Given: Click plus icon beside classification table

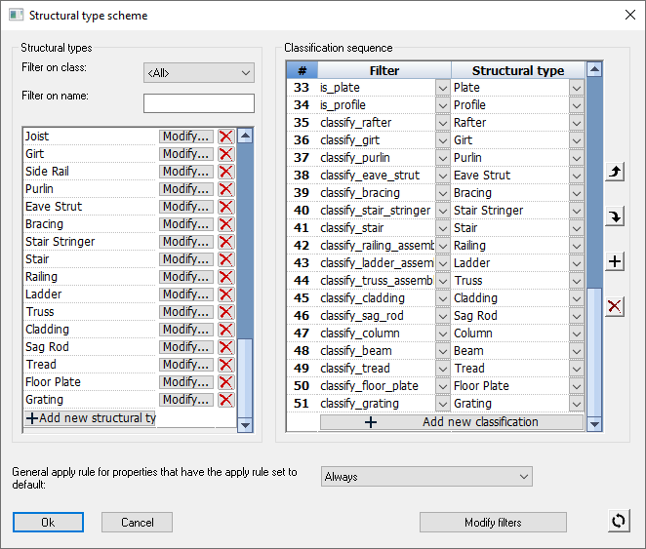Looking at the screenshot, I should point(615,261).
